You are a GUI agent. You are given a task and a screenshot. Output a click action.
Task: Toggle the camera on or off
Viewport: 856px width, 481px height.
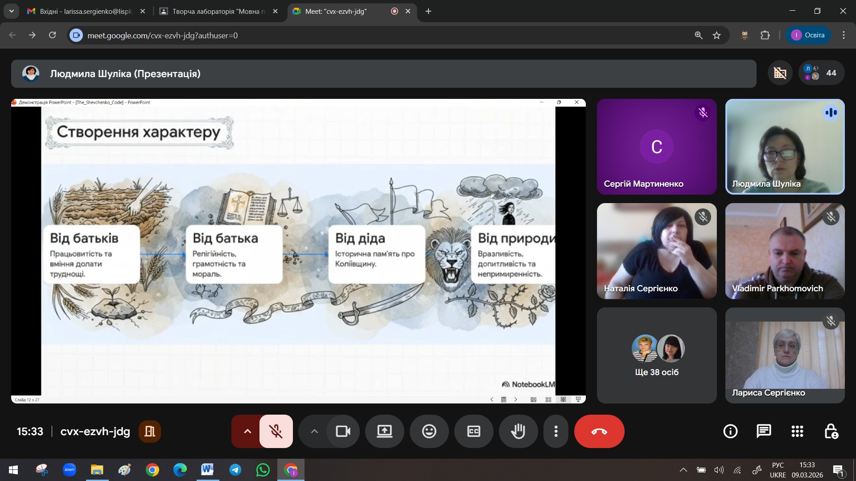(343, 431)
